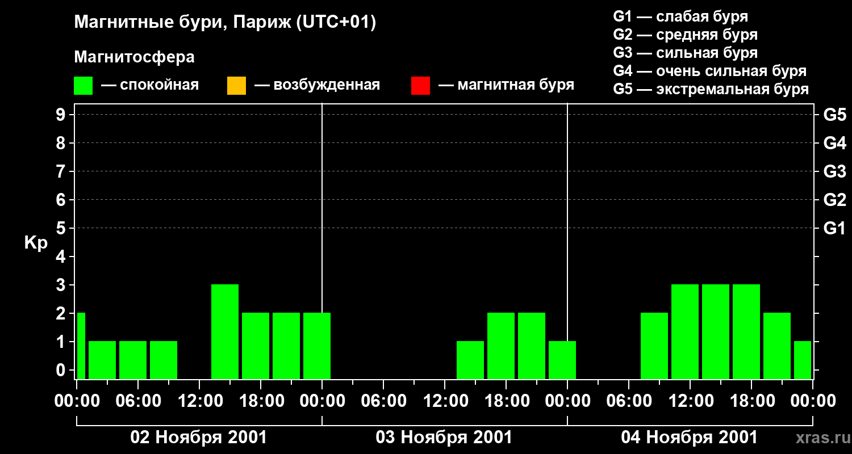Click the G4 label on the right axis
The height and width of the screenshot is (454, 852).
[835, 143]
